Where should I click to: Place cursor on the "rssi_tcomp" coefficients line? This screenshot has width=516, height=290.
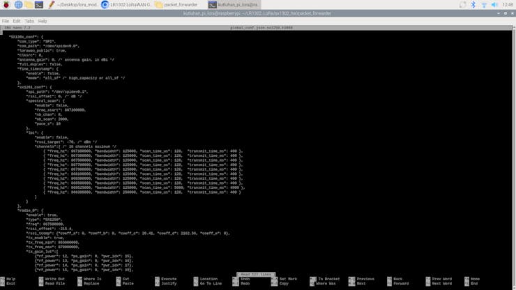point(128,233)
